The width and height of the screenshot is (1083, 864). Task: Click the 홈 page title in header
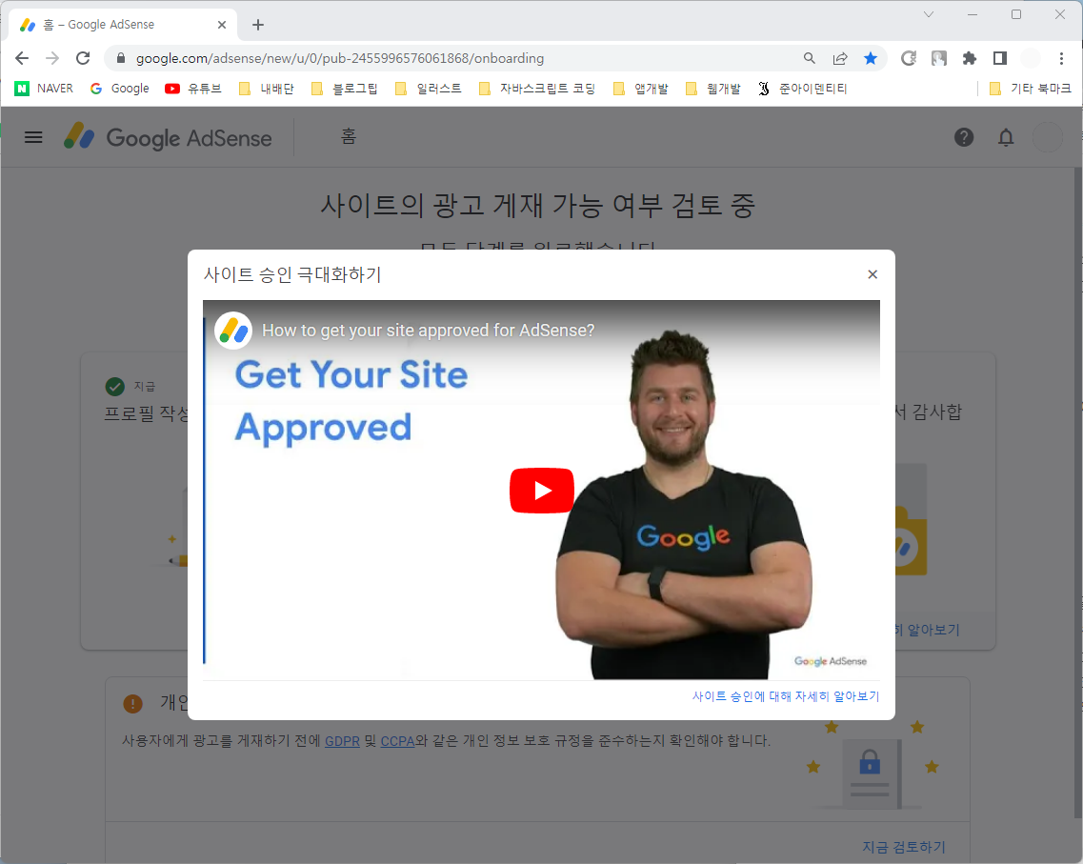[x=348, y=137]
